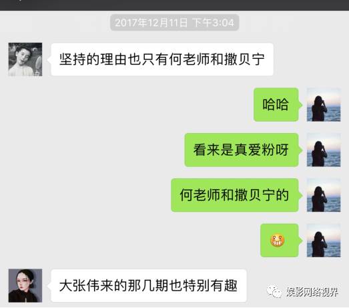
Task: Open the avatar next to 何老师和撒贝宁的 bubble
Action: pos(324,195)
